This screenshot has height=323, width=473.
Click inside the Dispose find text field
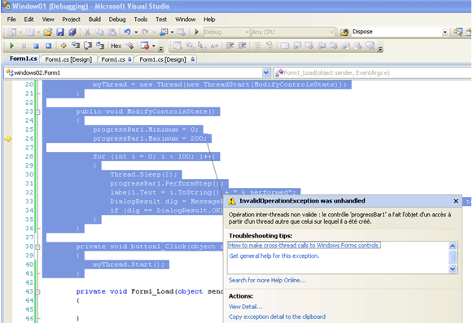[x=396, y=32]
